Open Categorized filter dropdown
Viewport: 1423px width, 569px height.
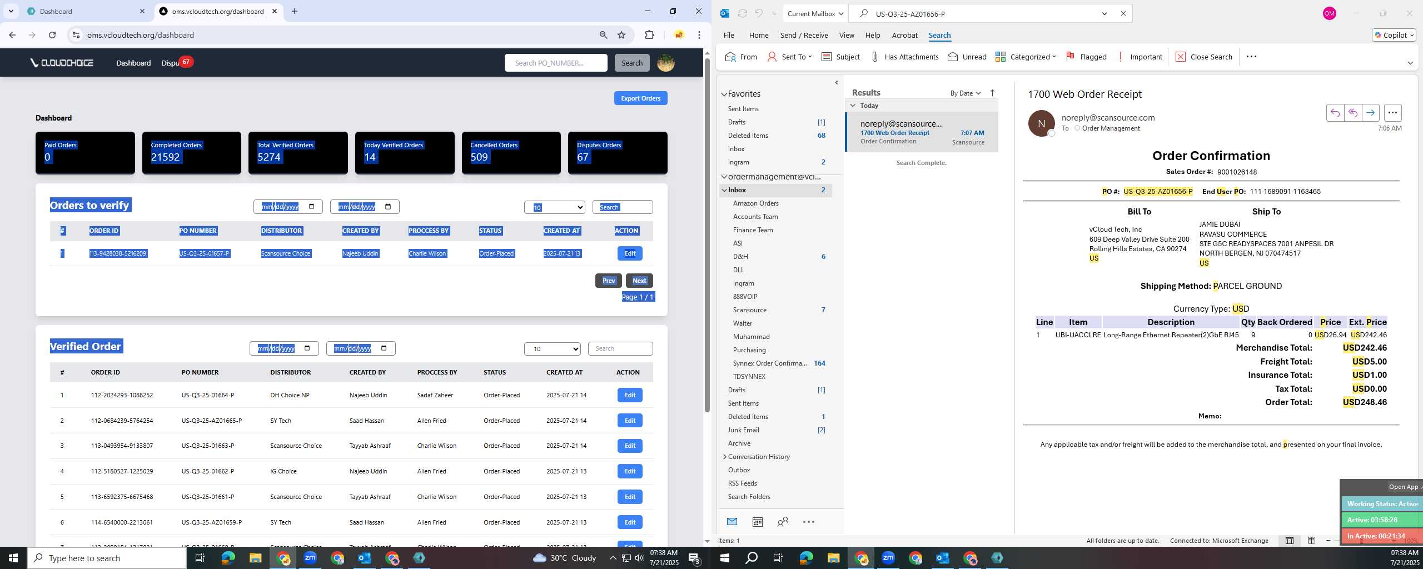point(1026,57)
